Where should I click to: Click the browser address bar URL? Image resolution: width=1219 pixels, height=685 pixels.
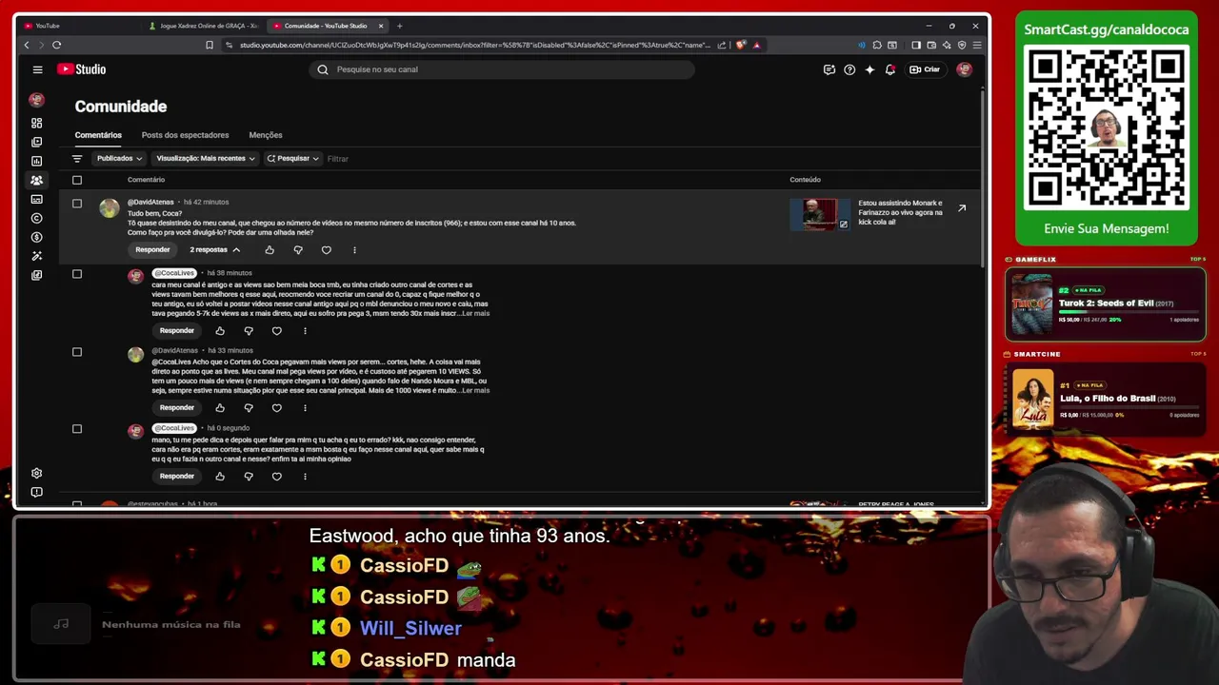[475, 45]
